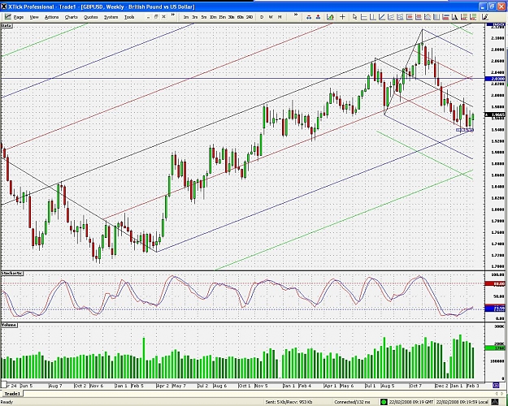This screenshot has width=508, height=406.
Task: Click the blue people toolbar icon
Action: coord(309,17)
